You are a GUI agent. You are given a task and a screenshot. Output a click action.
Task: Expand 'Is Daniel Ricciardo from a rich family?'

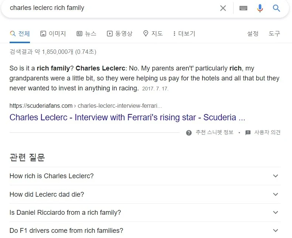275,213
